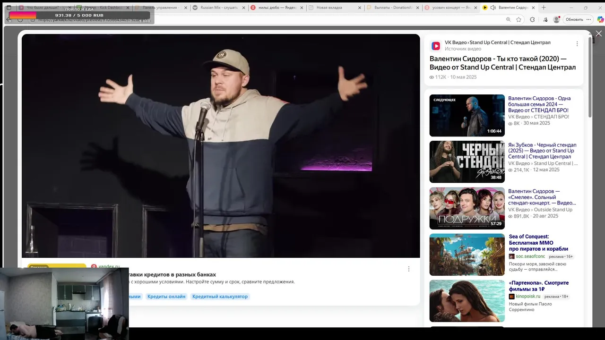The width and height of the screenshot is (605, 340).
Task: Click the zoom magnifier icon in address bar
Action: [509, 19]
